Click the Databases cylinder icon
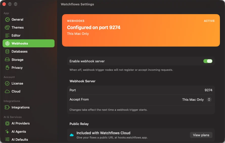The width and height of the screenshot is (225, 143). tap(7, 51)
